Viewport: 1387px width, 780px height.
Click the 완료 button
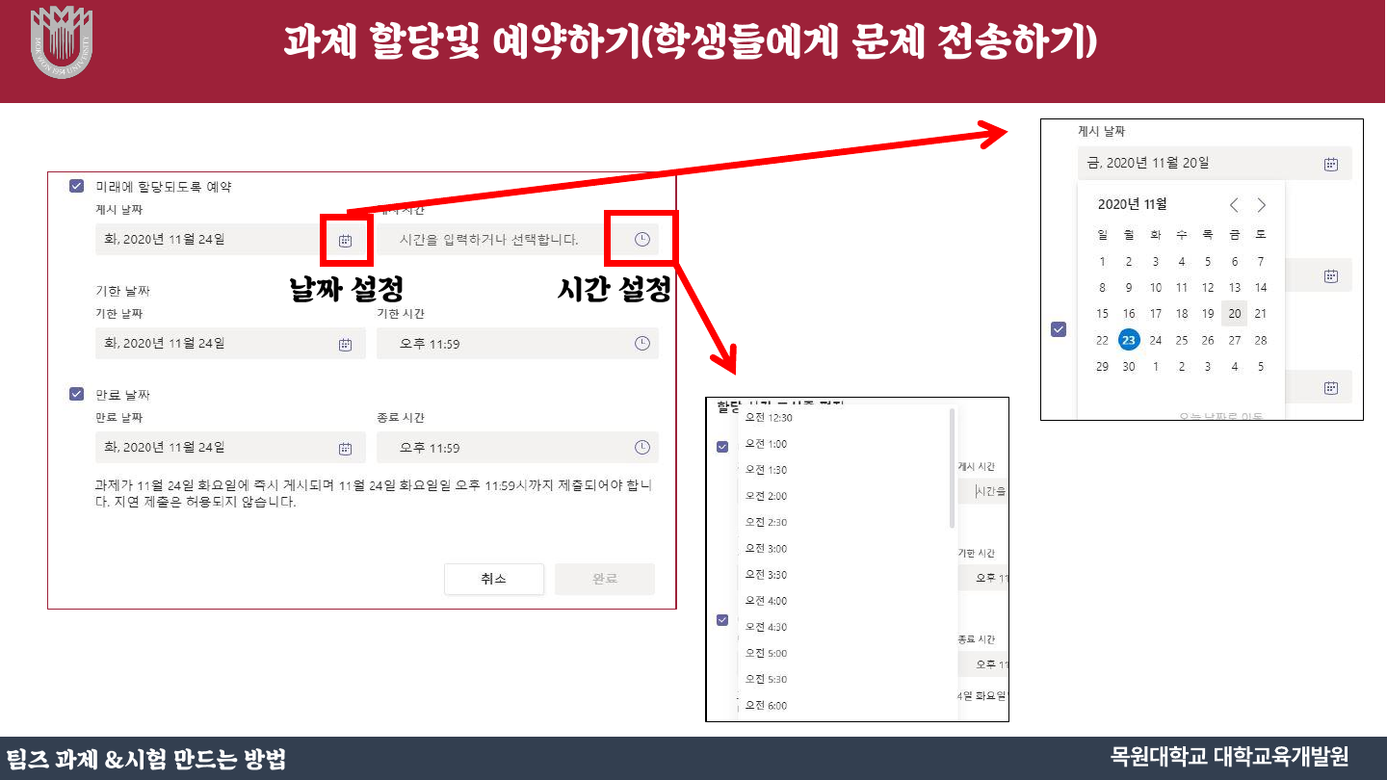pyautogui.click(x=604, y=579)
